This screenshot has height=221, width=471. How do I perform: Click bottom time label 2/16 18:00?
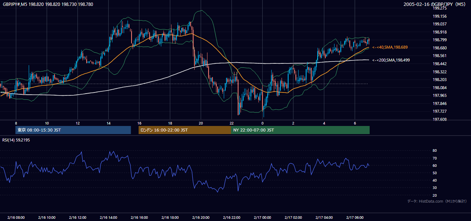[x=170, y=218]
